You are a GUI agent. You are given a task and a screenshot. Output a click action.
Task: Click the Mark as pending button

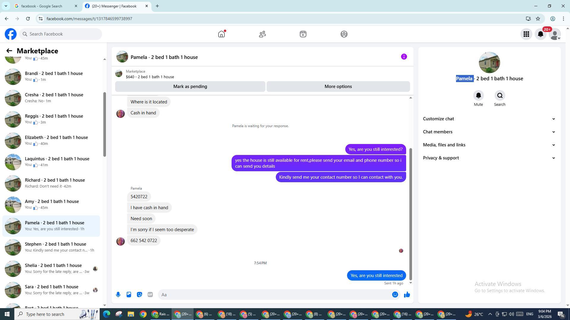click(x=190, y=87)
